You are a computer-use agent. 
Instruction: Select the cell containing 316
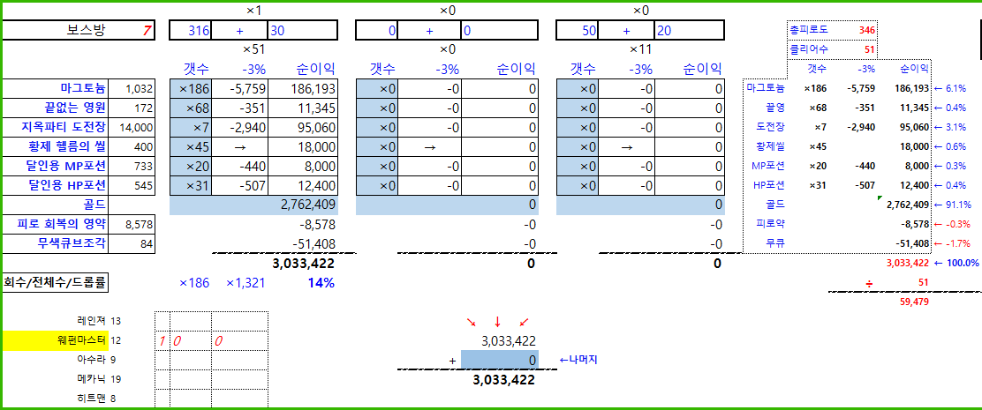click(200, 31)
